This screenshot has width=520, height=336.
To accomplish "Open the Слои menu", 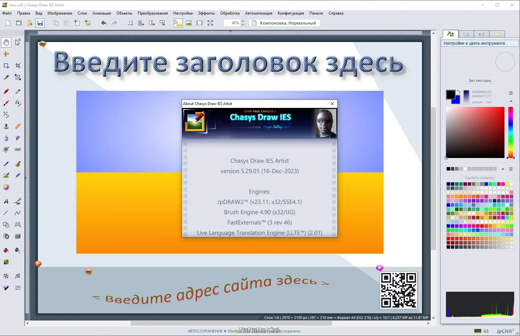I will tap(82, 13).
